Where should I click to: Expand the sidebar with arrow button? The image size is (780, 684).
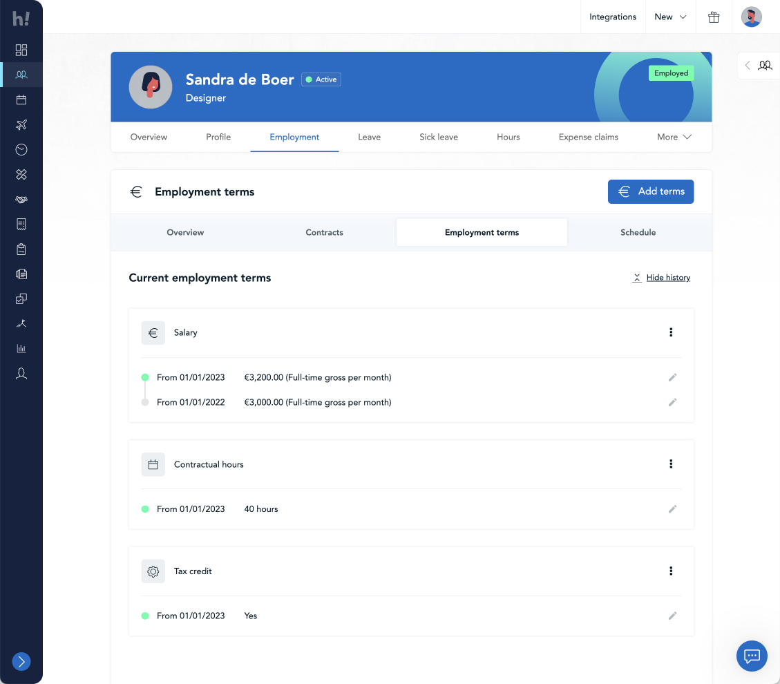pos(21,662)
